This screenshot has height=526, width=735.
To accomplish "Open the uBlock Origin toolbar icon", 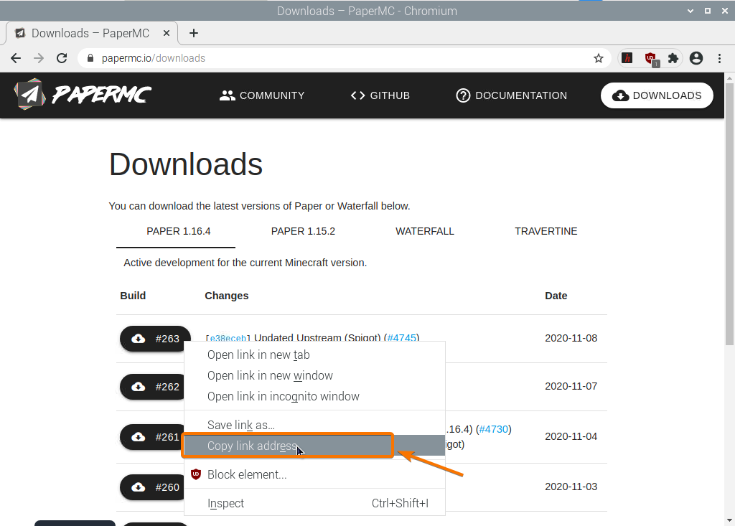I will 651,59.
